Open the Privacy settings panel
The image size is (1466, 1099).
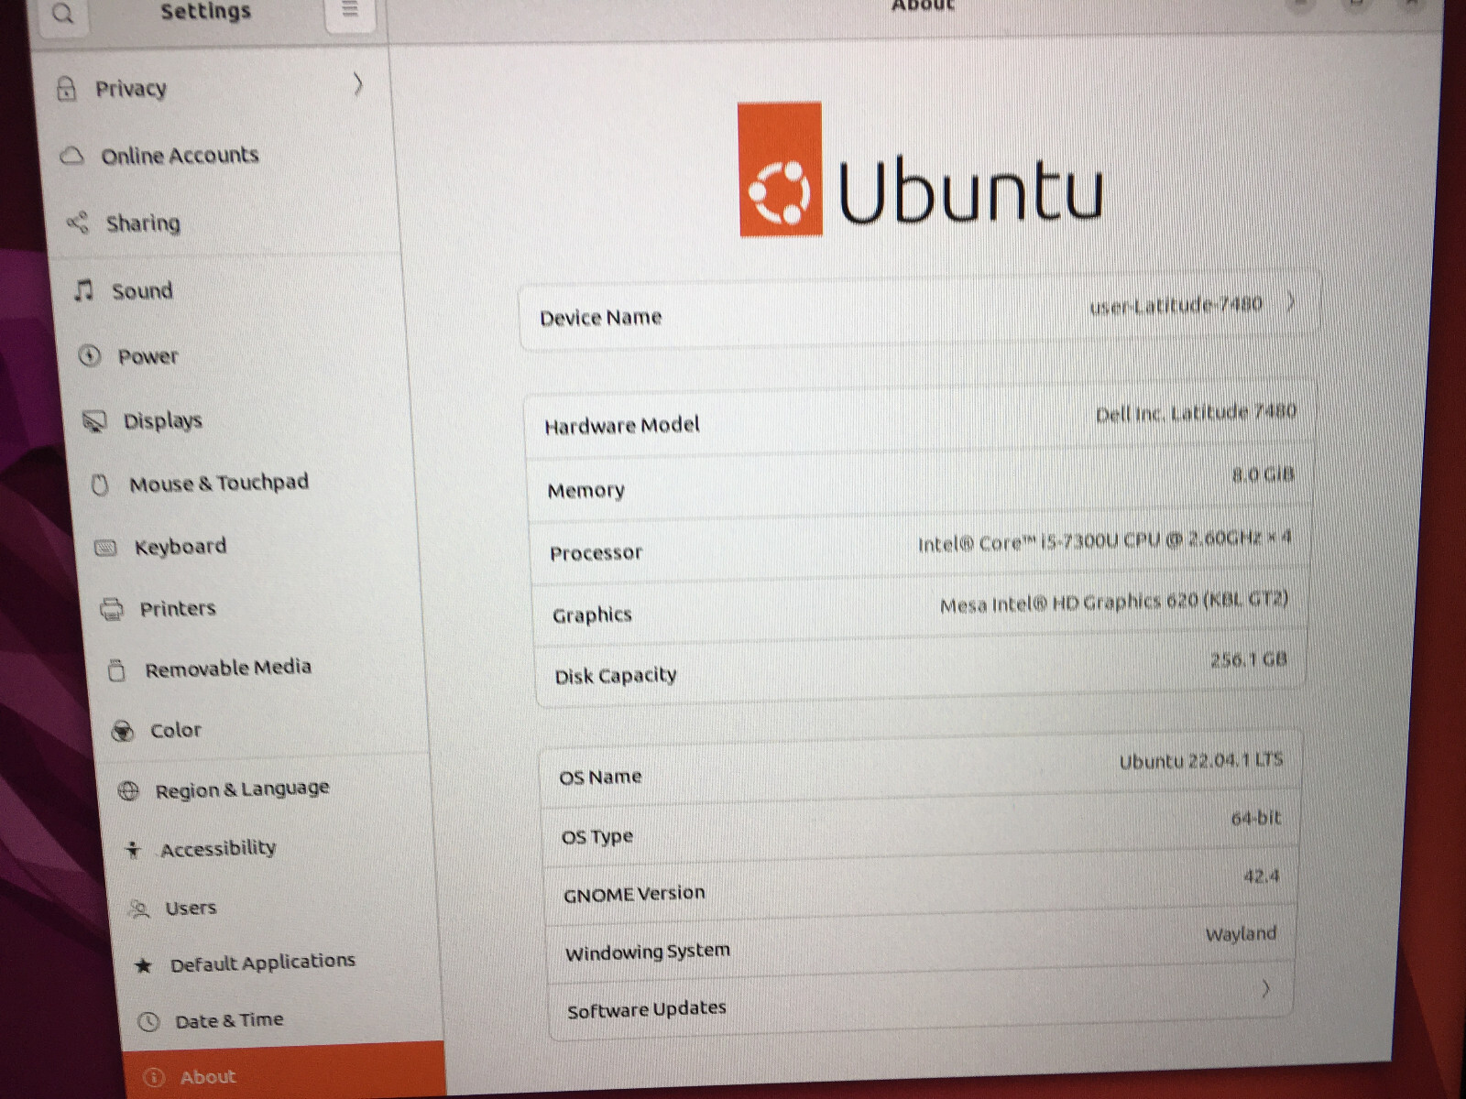(213, 88)
